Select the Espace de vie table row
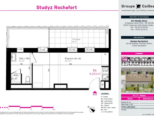This screenshot has height=116, width=154. point(138,102)
